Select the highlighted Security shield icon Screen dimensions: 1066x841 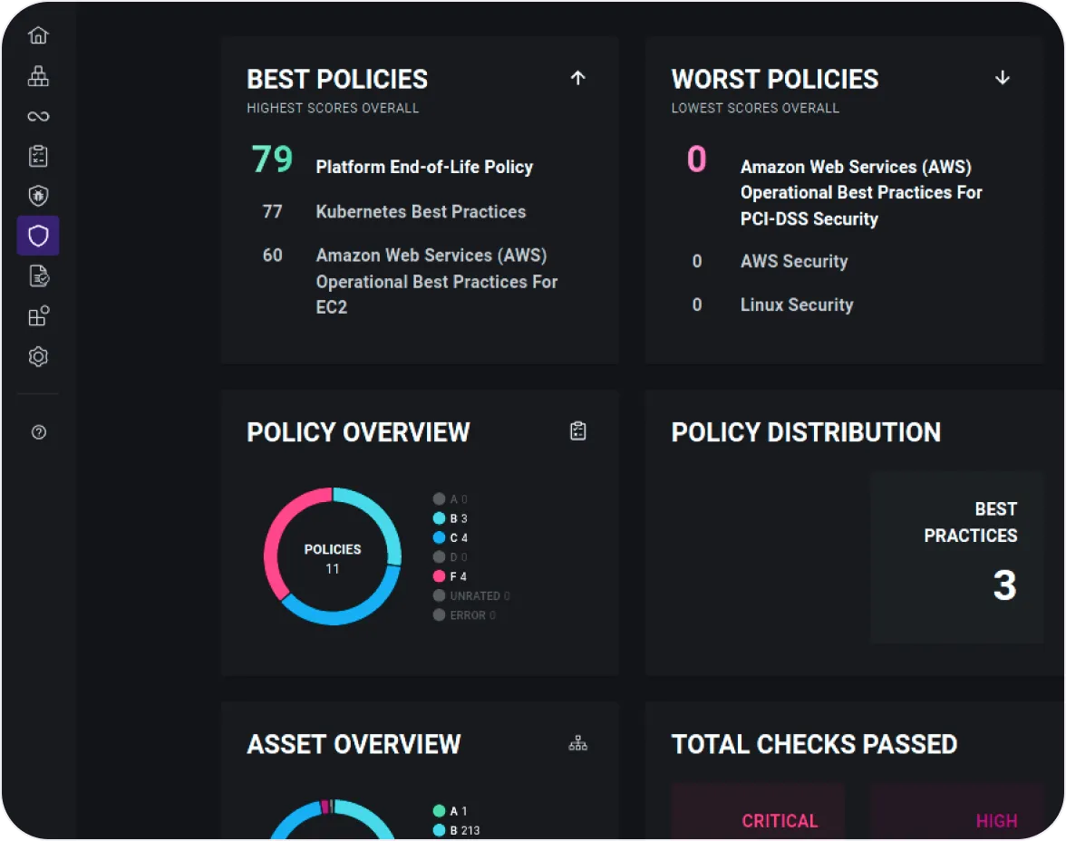coord(38,236)
